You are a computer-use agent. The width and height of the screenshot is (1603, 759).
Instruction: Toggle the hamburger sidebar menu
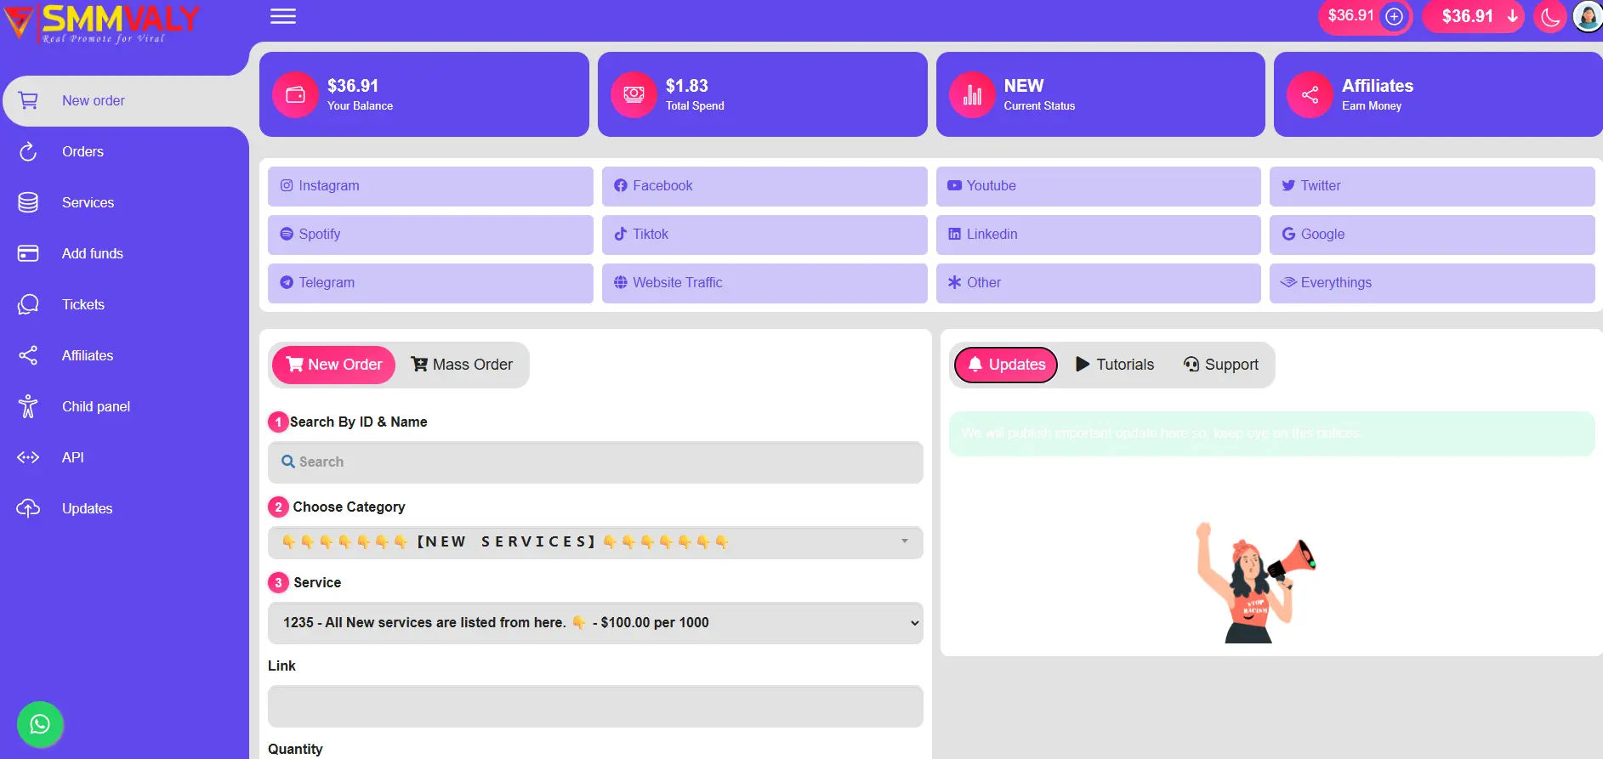283,16
